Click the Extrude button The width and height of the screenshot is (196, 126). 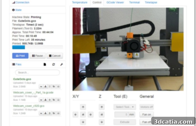pyautogui.click(x=125, y=122)
